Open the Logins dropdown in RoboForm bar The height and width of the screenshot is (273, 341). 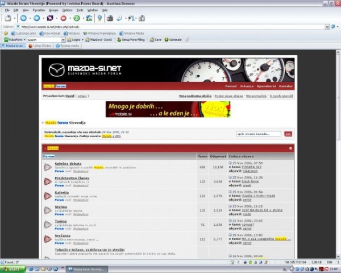[82, 40]
